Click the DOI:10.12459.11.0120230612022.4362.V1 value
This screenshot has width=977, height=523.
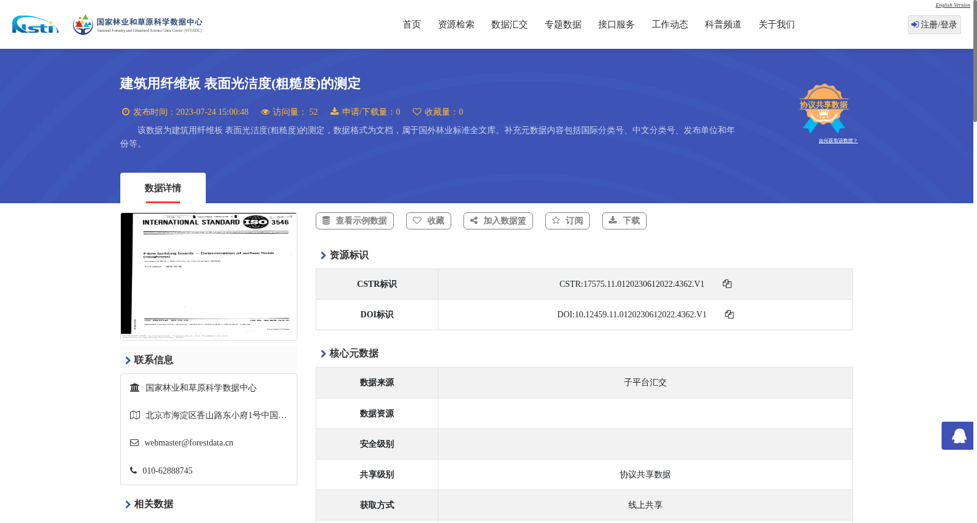[x=632, y=314]
